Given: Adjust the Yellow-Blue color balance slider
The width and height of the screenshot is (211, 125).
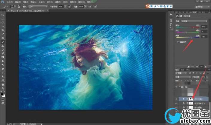Looking at the screenshot, I should [x=192, y=38].
